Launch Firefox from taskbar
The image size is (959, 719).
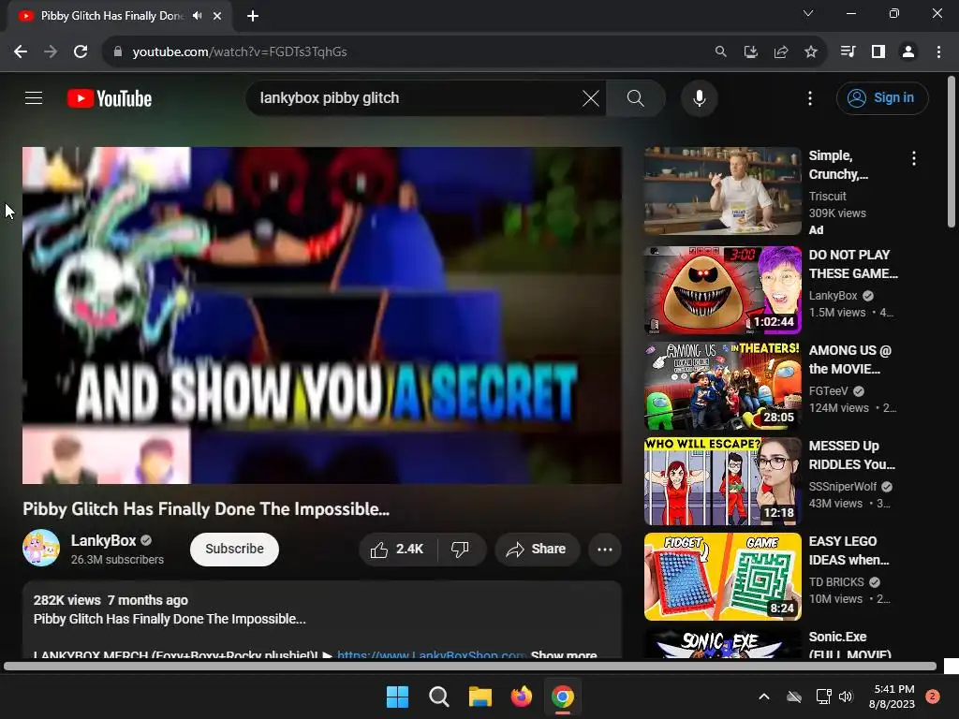521,697
